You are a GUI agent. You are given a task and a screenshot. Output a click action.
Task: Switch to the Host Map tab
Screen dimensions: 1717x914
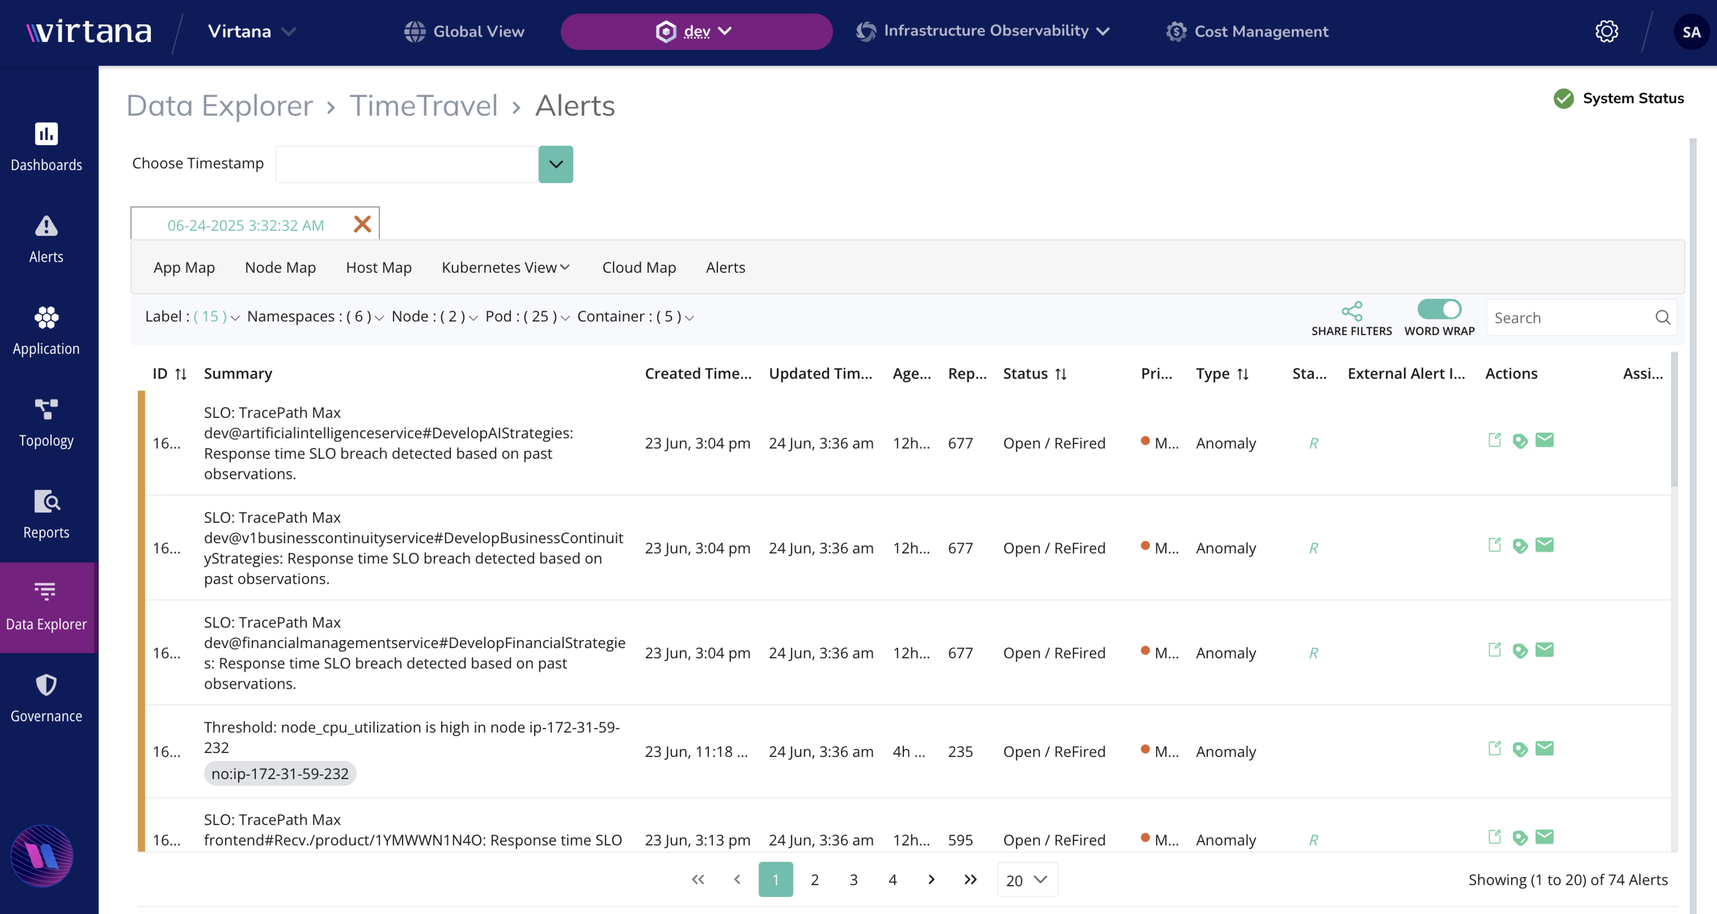(x=378, y=267)
